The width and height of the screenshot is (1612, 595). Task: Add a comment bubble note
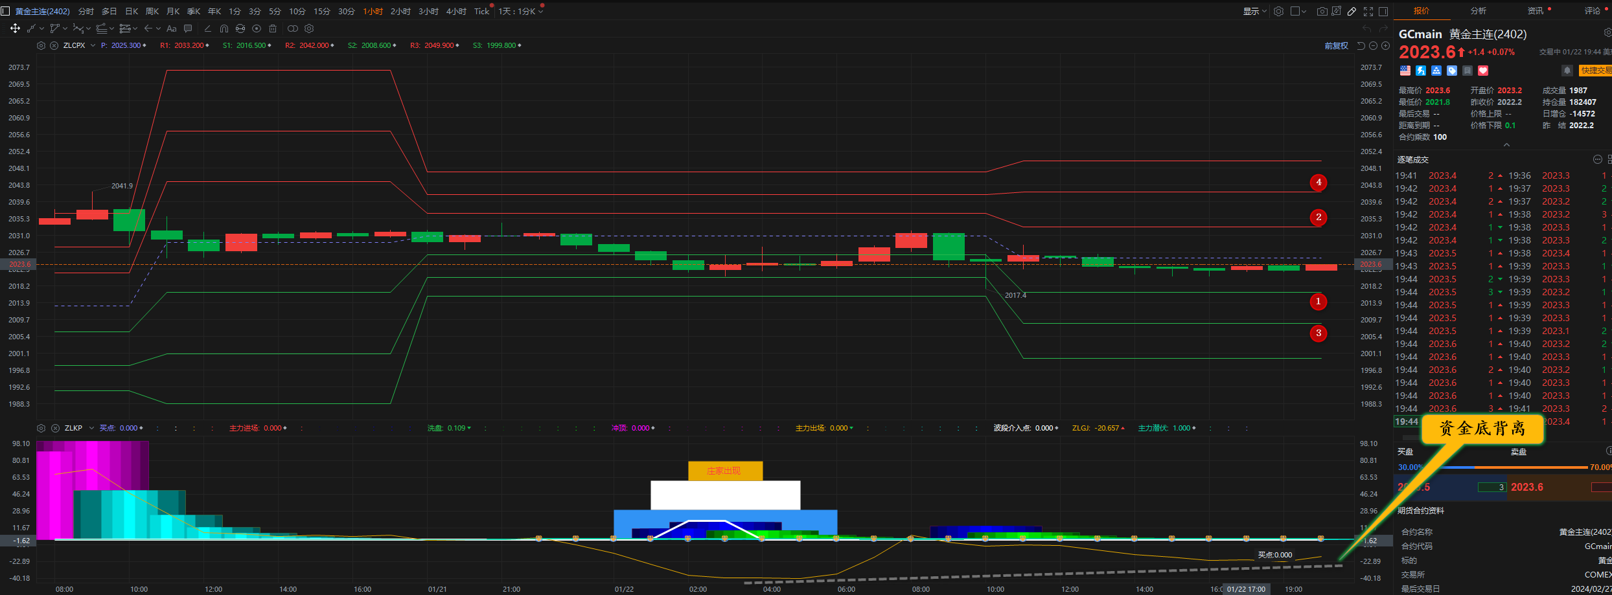pos(188,28)
